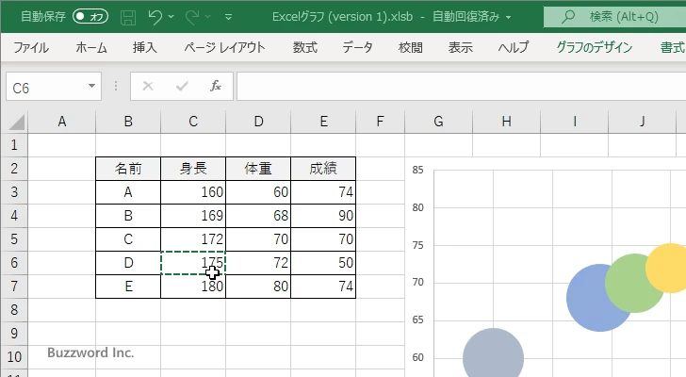Viewport: 686px width, 377px height.
Task: Open the Undo history dropdown arrow
Action: 171,17
